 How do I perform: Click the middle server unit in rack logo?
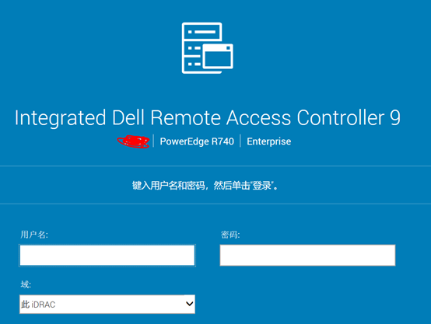(192, 48)
